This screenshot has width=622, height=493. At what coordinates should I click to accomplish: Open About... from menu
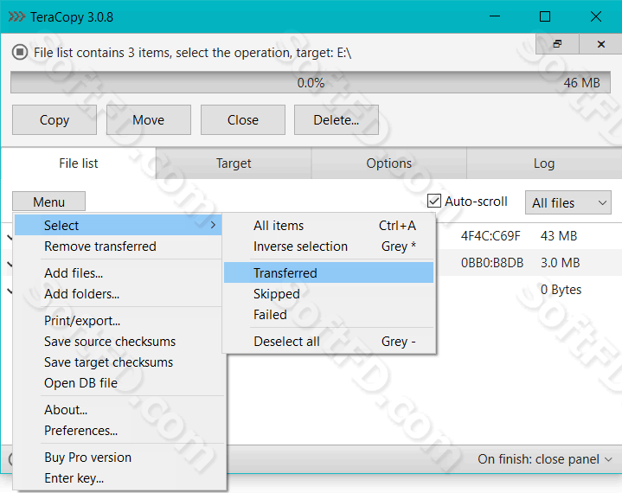point(118,410)
